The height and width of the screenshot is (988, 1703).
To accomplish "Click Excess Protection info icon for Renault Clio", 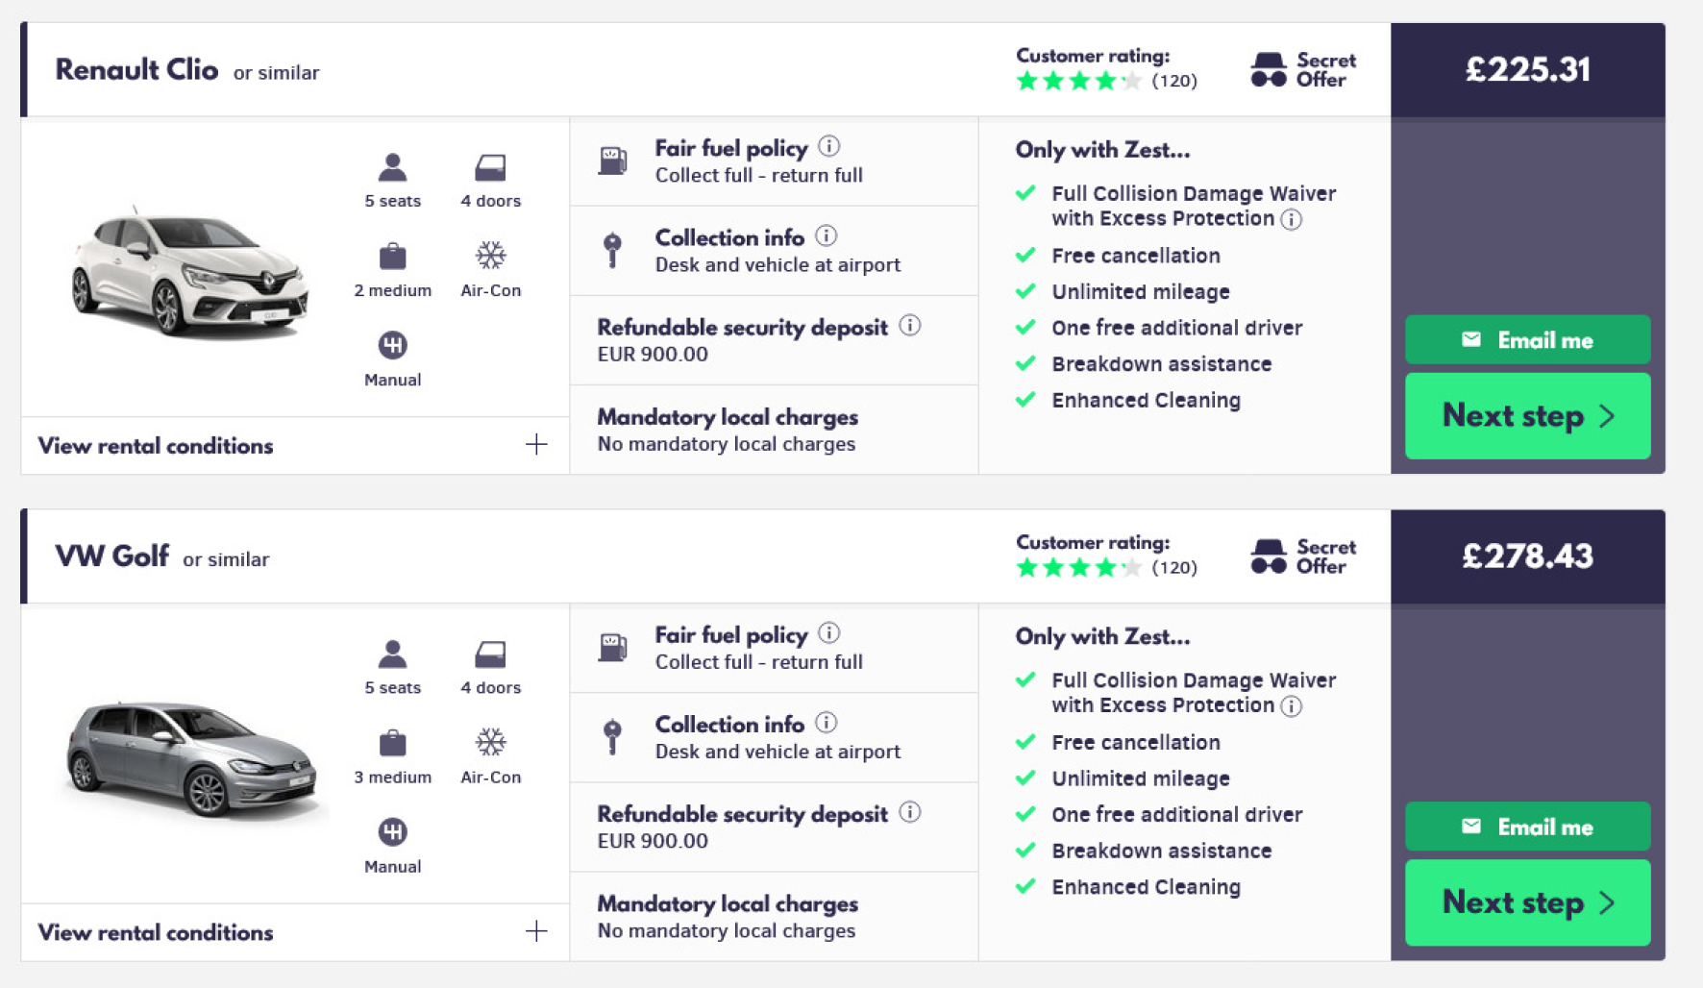I will point(1292,219).
